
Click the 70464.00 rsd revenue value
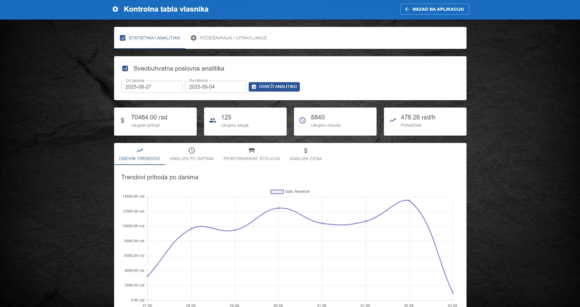tap(149, 117)
